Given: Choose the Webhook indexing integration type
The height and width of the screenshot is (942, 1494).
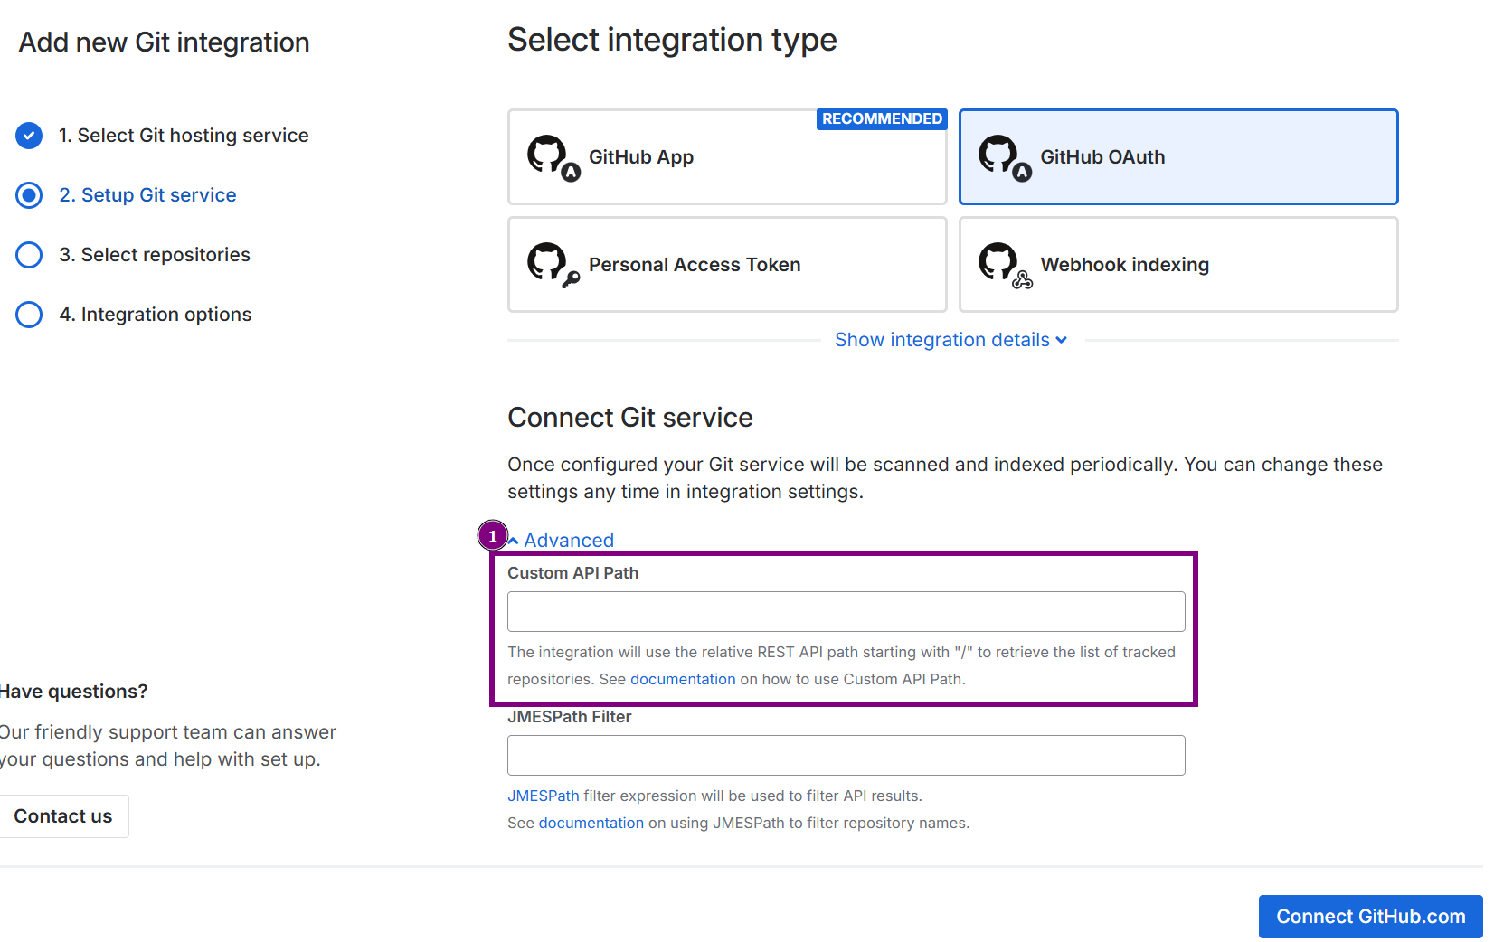Looking at the screenshot, I should click(1177, 265).
